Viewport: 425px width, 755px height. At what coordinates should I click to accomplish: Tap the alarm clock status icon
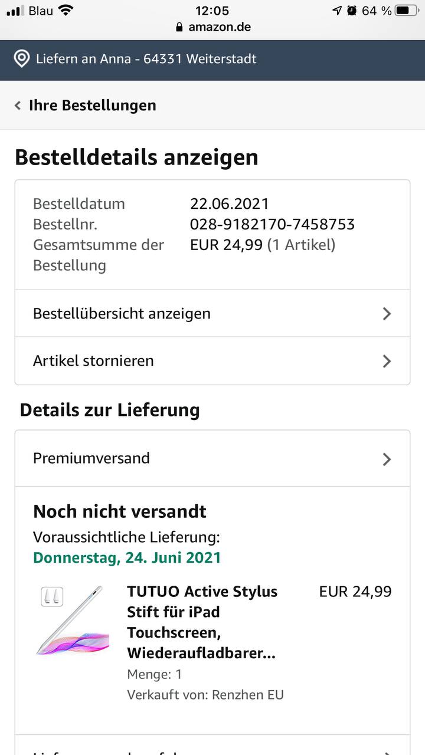tap(352, 10)
